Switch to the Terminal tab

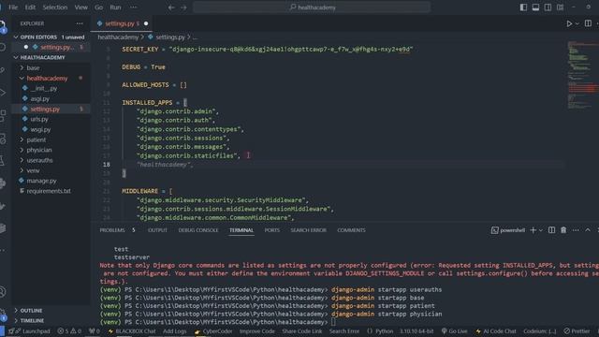[x=241, y=230]
